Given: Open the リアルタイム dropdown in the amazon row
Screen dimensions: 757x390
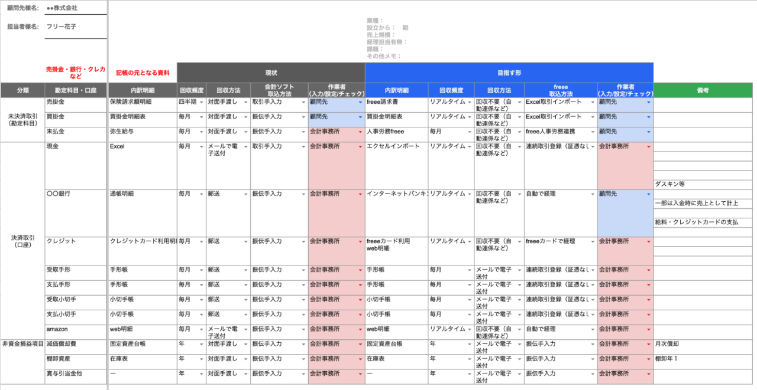Looking at the screenshot, I should (470, 329).
